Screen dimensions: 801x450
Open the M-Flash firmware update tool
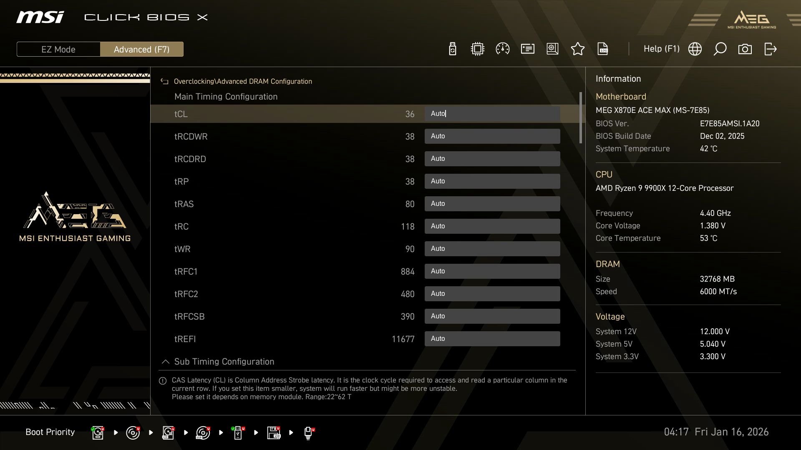pos(452,49)
